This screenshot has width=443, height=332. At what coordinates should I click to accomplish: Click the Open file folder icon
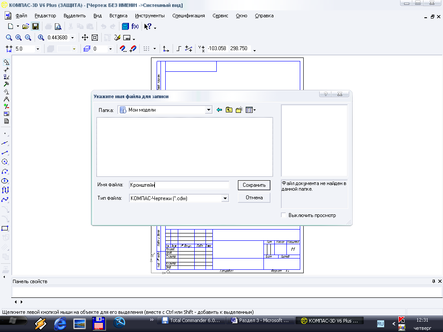click(x=26, y=26)
